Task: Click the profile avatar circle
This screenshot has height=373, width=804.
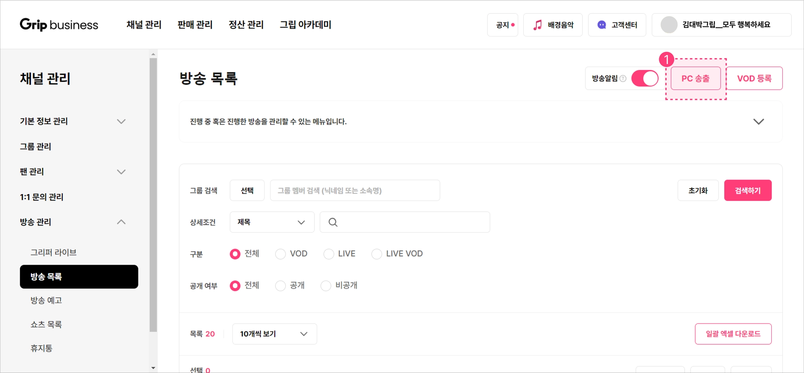Action: [669, 25]
